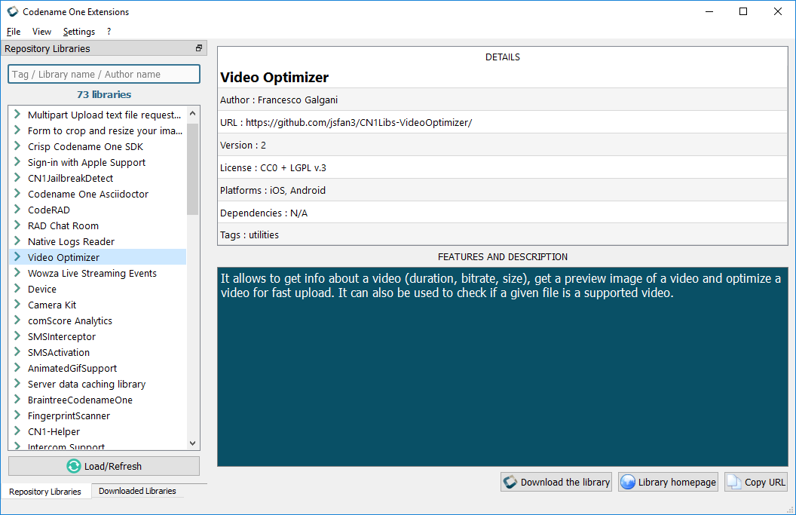Click the Codename One app icon in title bar

[x=12, y=11]
